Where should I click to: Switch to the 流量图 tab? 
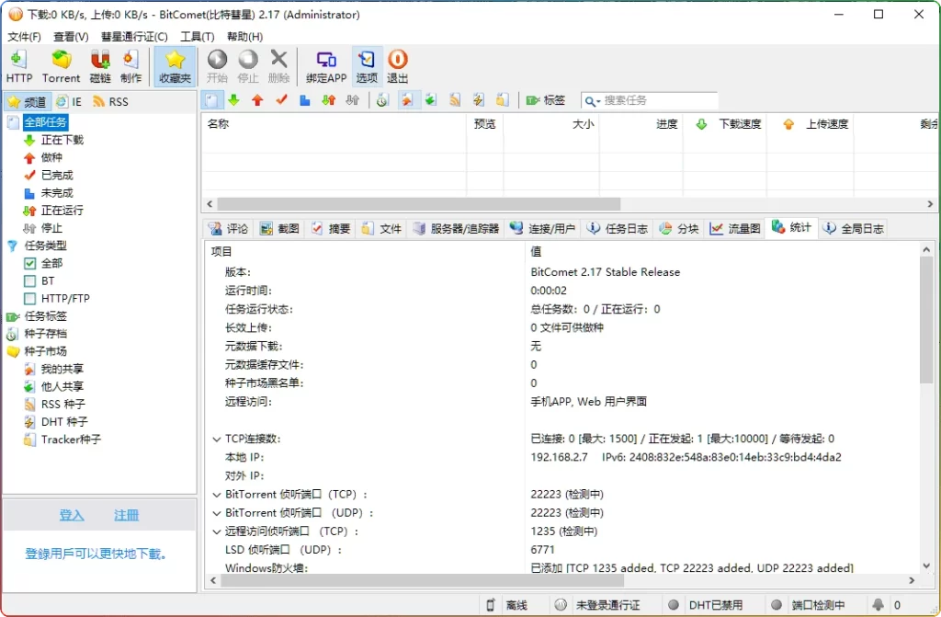[x=735, y=229]
